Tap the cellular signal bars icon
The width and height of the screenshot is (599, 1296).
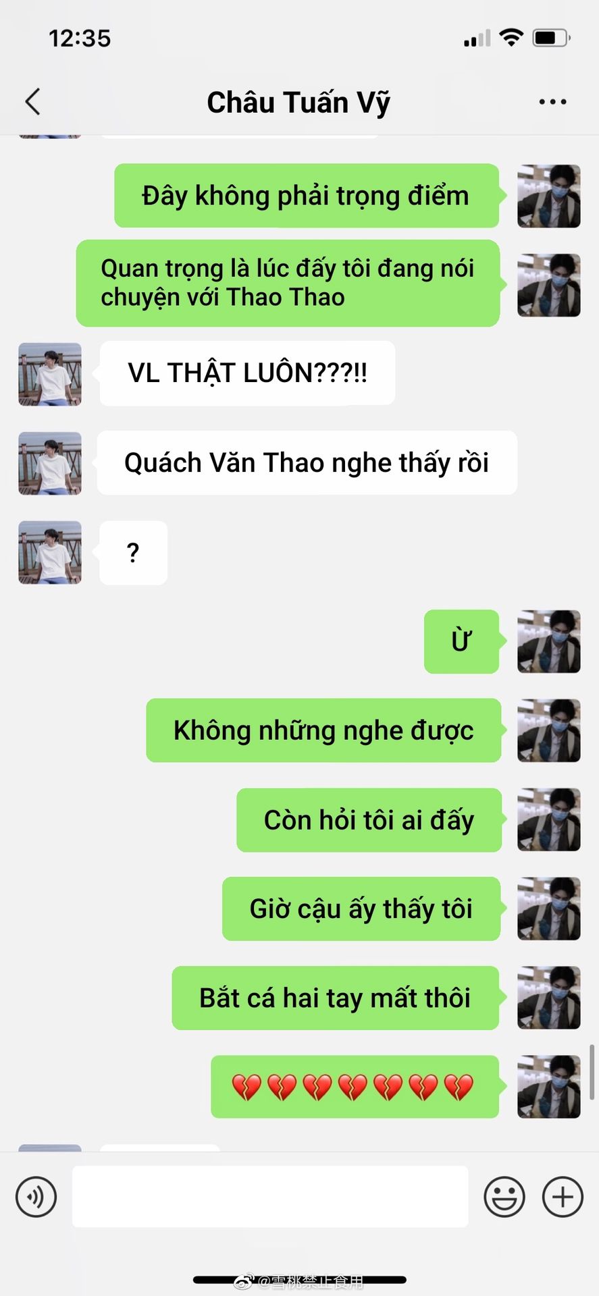click(477, 38)
